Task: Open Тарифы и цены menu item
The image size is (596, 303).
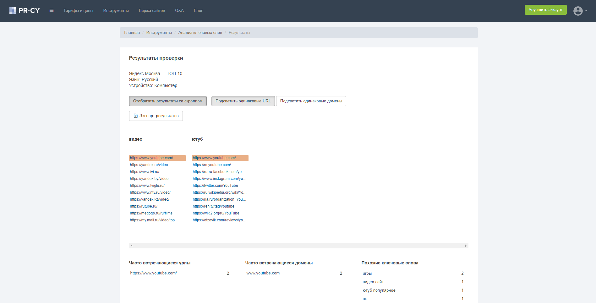Action: pyautogui.click(x=78, y=11)
